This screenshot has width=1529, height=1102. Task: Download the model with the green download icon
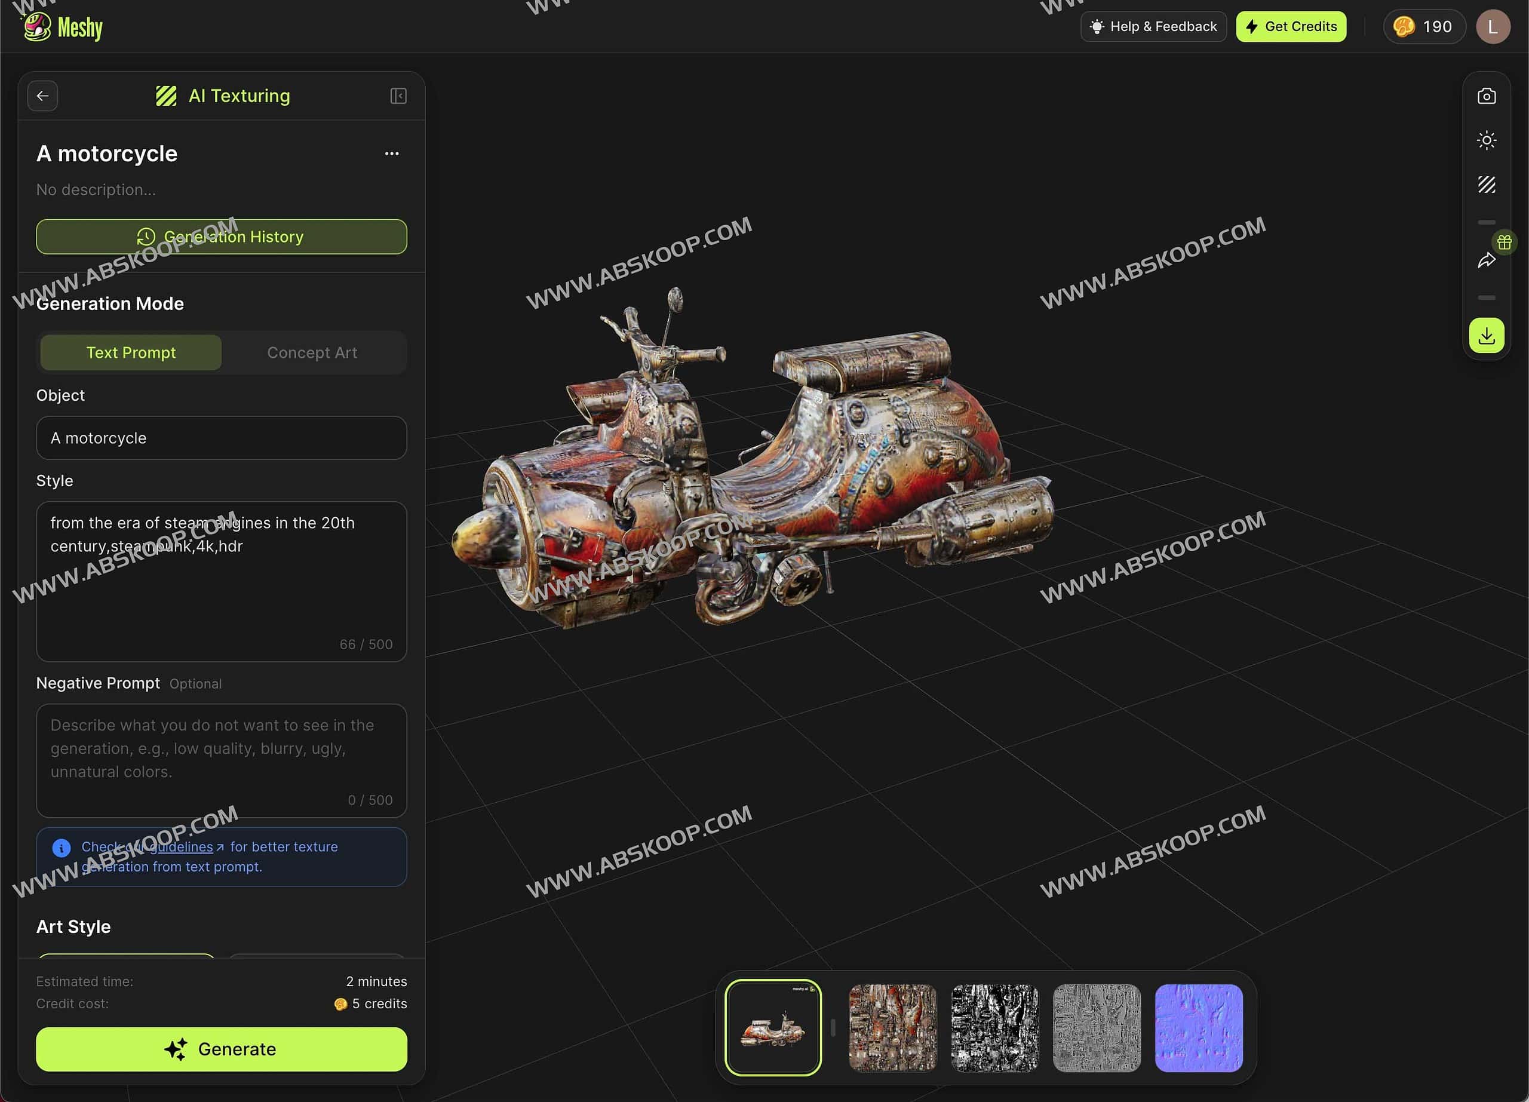1486,334
